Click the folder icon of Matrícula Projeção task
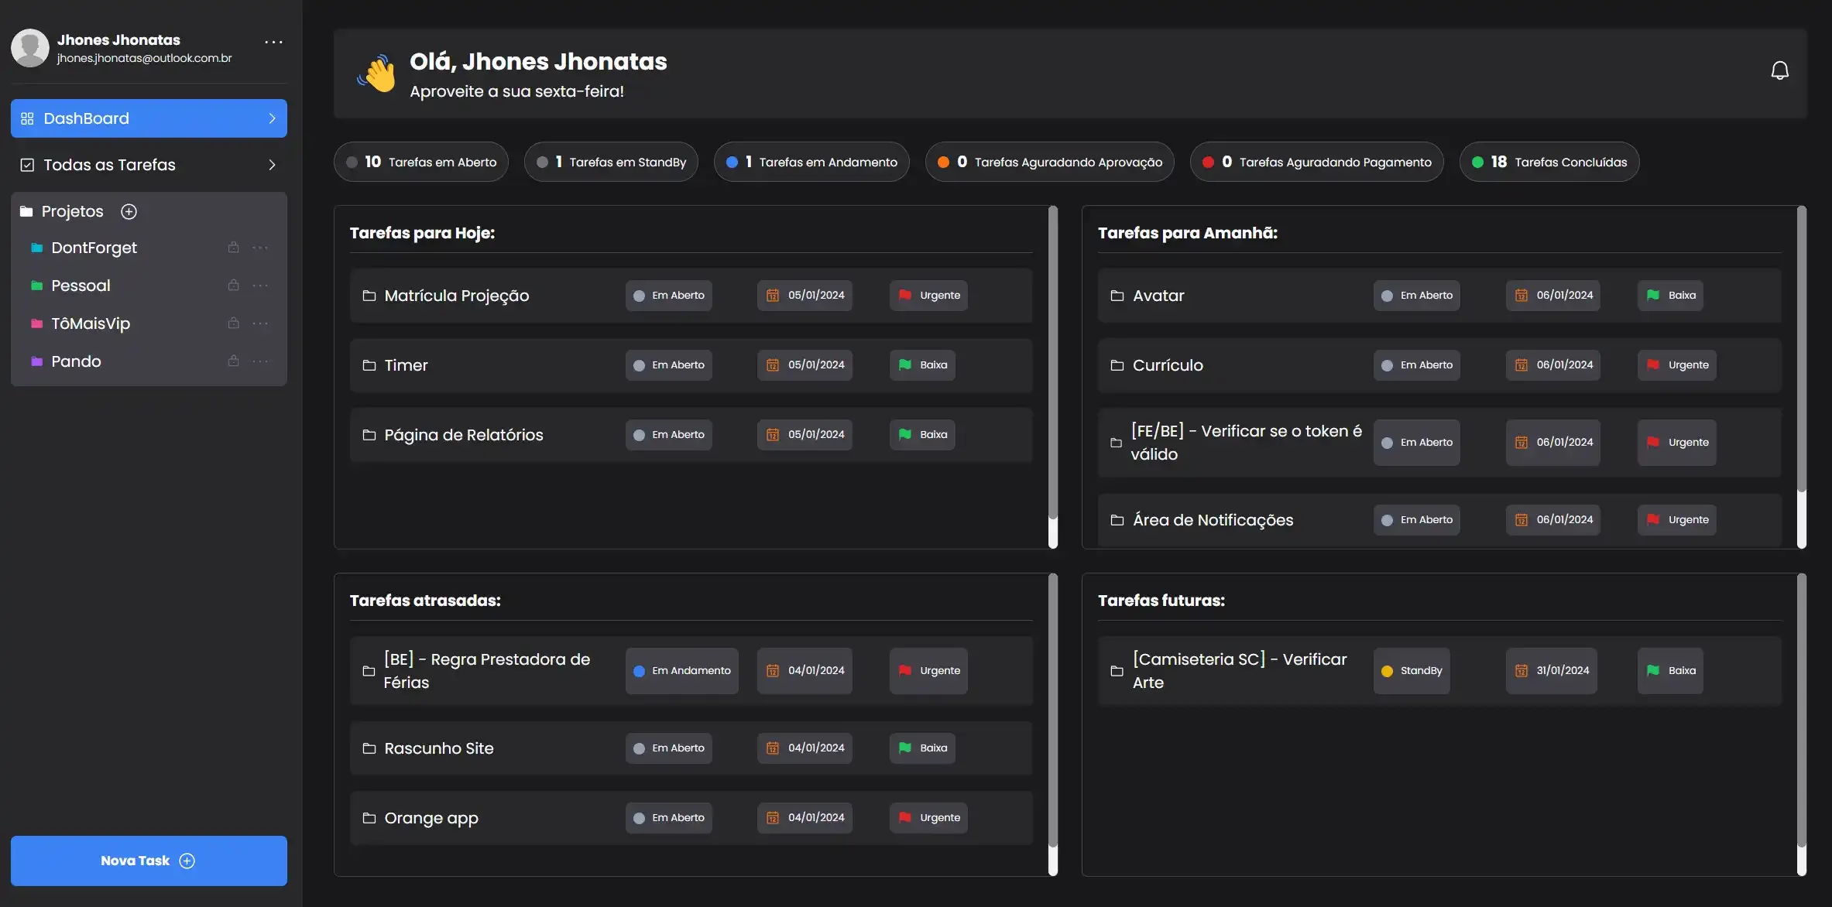 click(x=369, y=296)
